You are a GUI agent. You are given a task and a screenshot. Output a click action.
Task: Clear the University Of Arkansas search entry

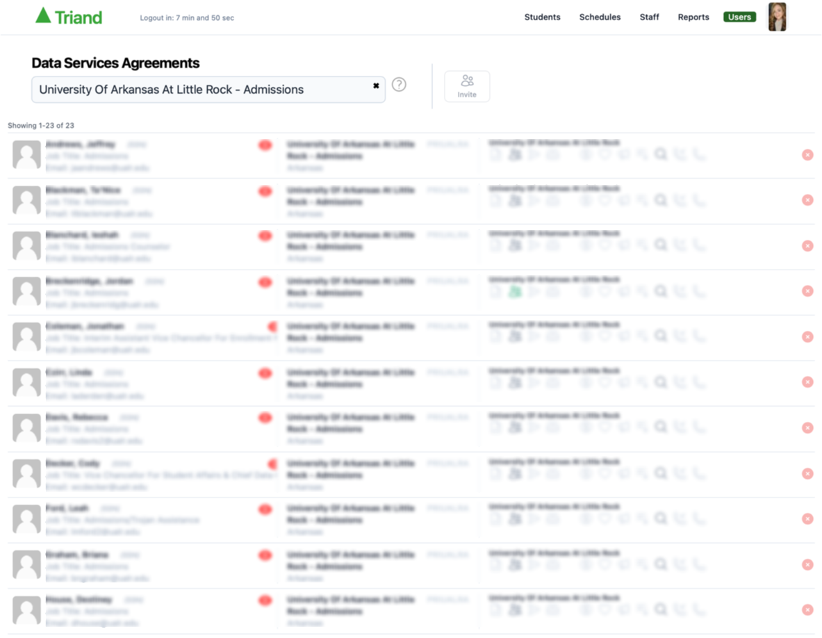[x=376, y=85]
